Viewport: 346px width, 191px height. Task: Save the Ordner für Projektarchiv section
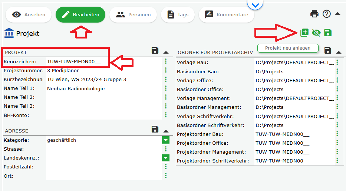pos(327,50)
